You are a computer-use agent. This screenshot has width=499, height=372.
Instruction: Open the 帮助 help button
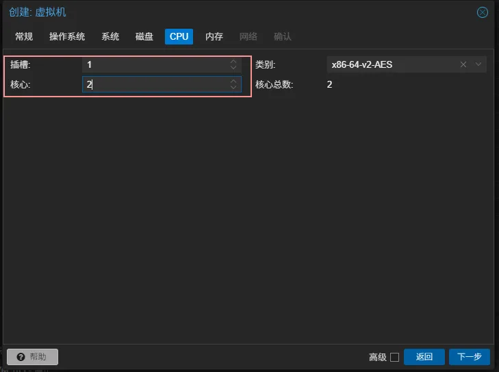coord(32,357)
